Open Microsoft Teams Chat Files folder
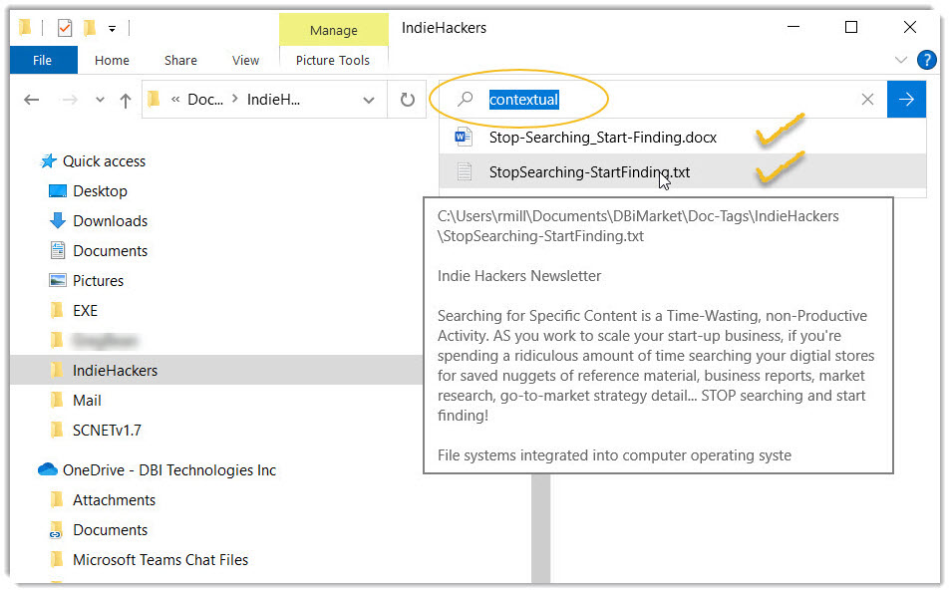The height and width of the screenshot is (593, 950). pos(160,560)
